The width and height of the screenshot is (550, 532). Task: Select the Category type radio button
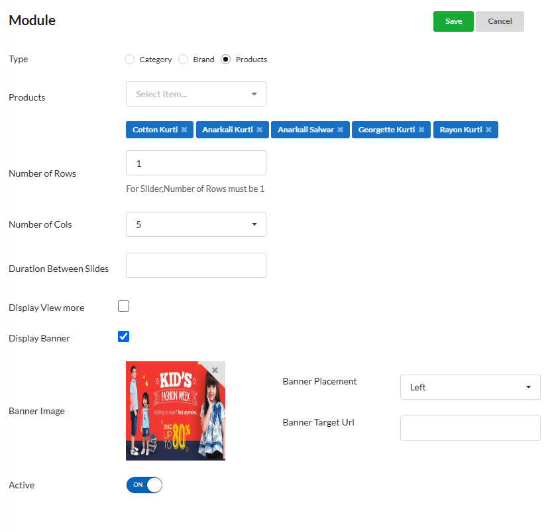129,59
